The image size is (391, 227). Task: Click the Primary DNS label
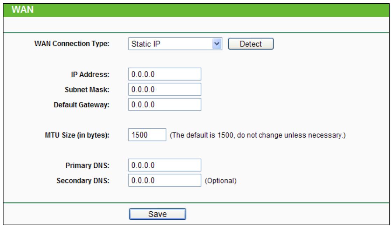tap(87, 166)
